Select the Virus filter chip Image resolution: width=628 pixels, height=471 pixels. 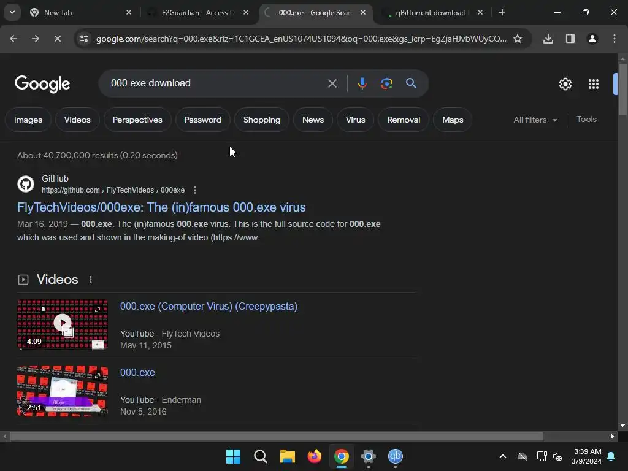point(355,120)
